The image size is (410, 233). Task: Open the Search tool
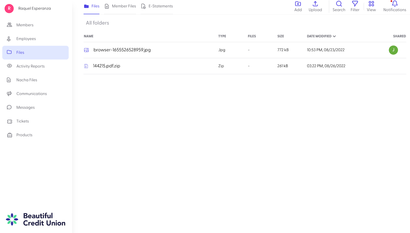pos(339,4)
